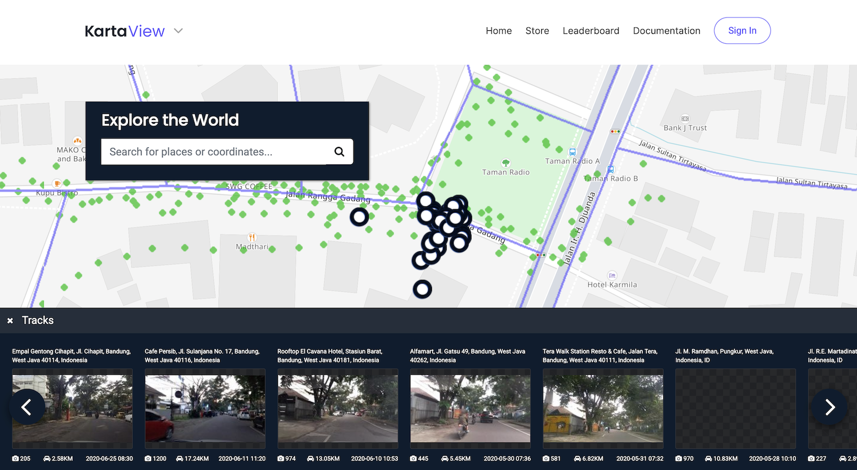The width and height of the screenshot is (857, 470).
Task: Click the MAKO bakery map icon
Action: tap(77, 140)
